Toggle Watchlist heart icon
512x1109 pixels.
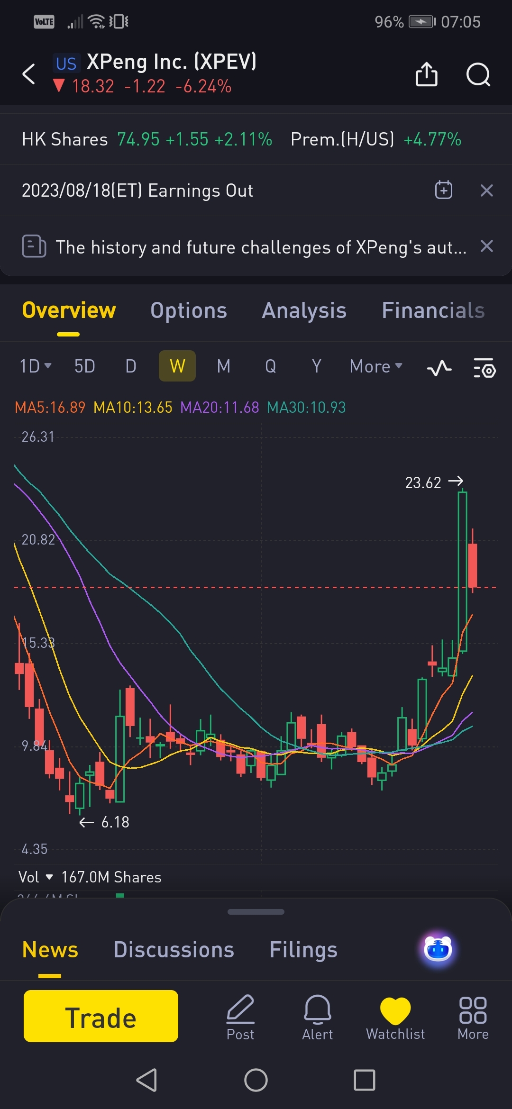[x=395, y=1018]
